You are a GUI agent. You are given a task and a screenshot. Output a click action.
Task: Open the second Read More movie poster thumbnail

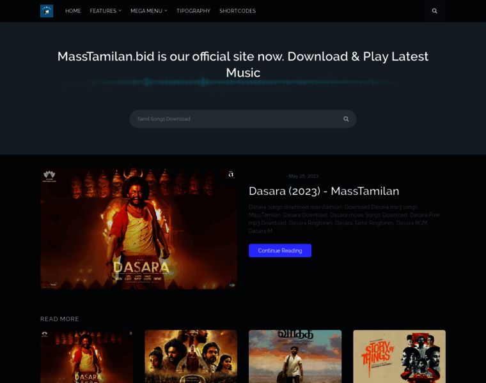[x=191, y=356]
